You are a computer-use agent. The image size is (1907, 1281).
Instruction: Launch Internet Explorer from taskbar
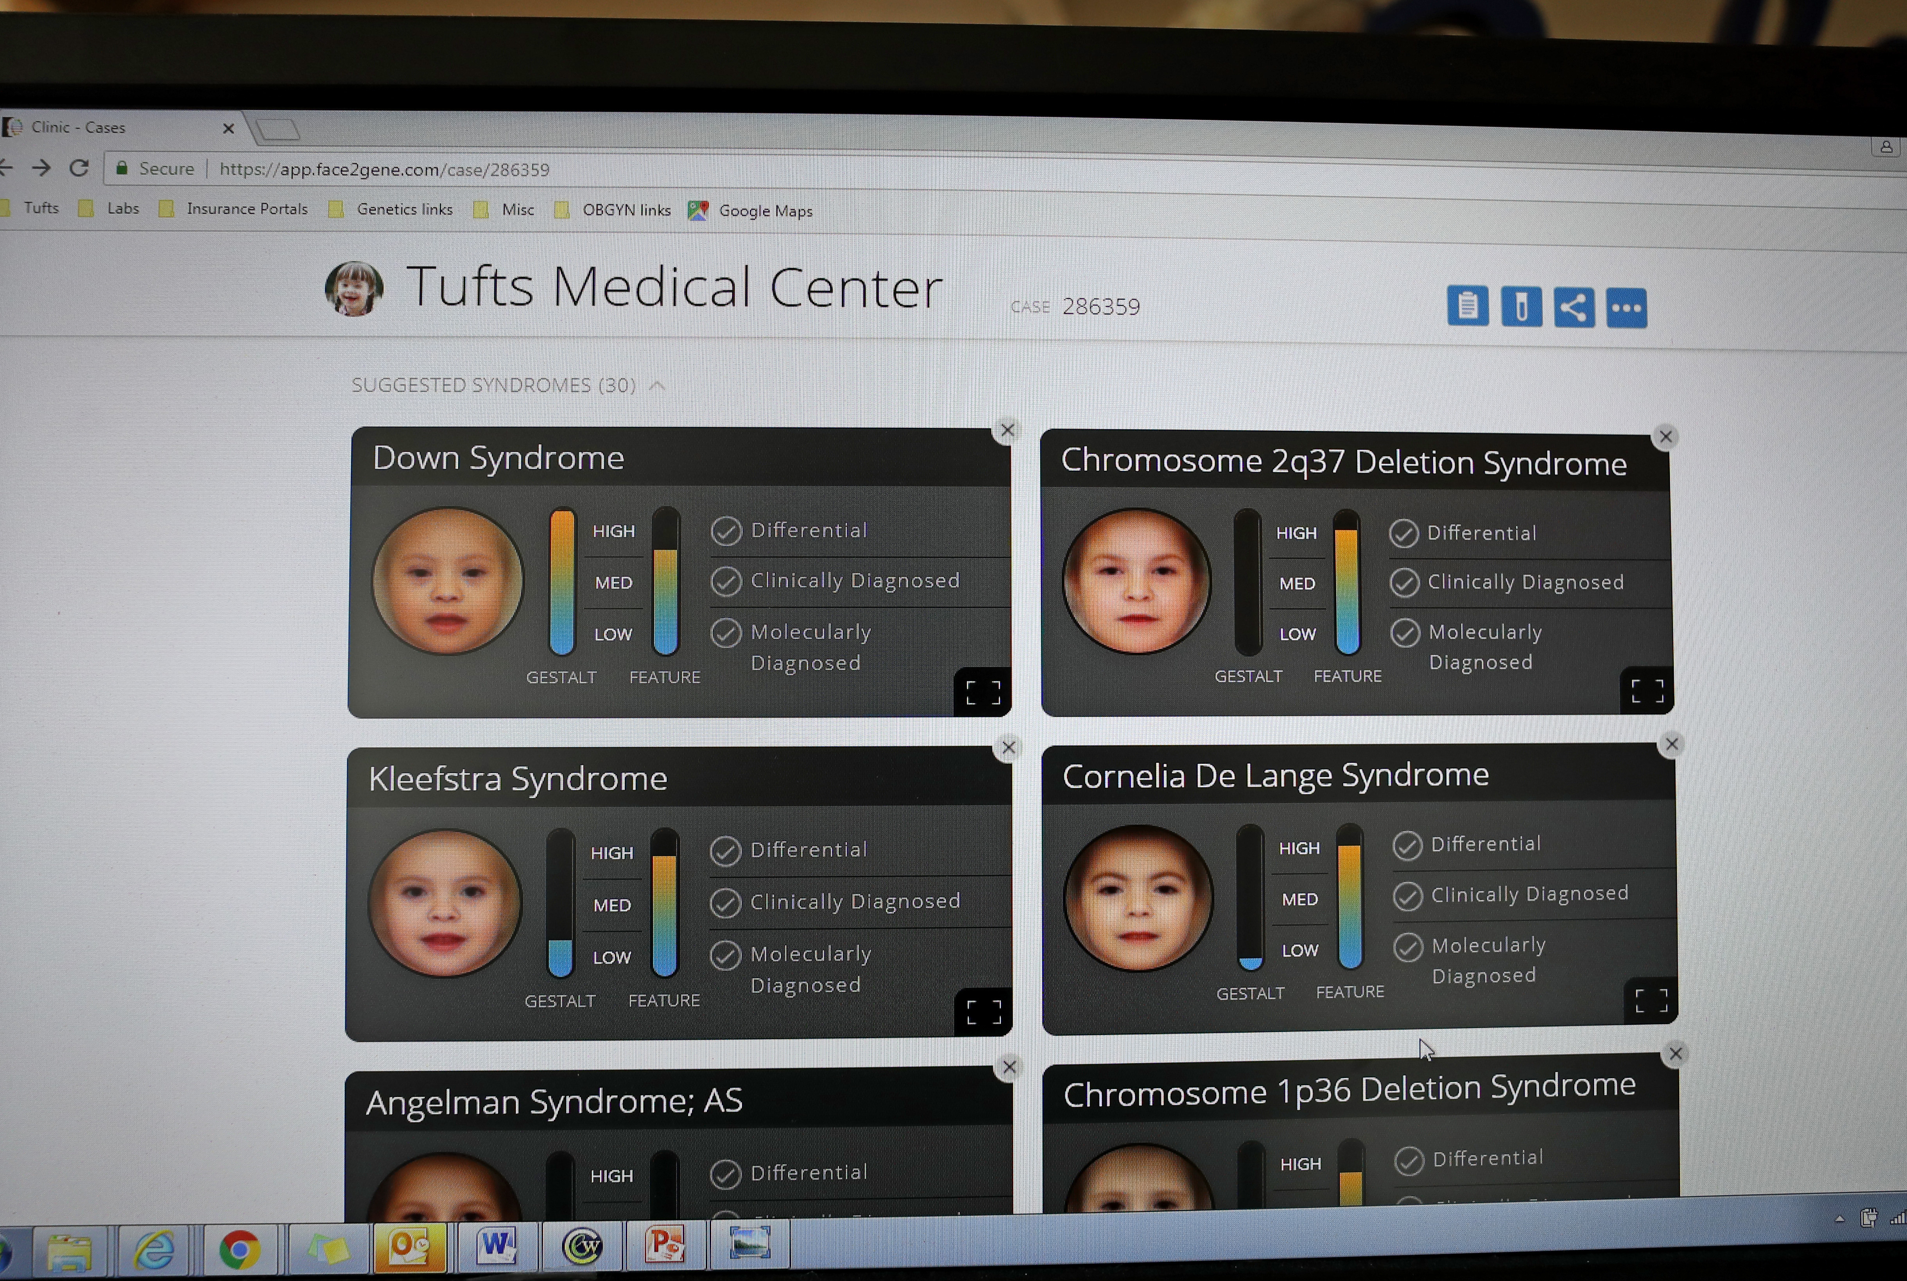[x=155, y=1250]
